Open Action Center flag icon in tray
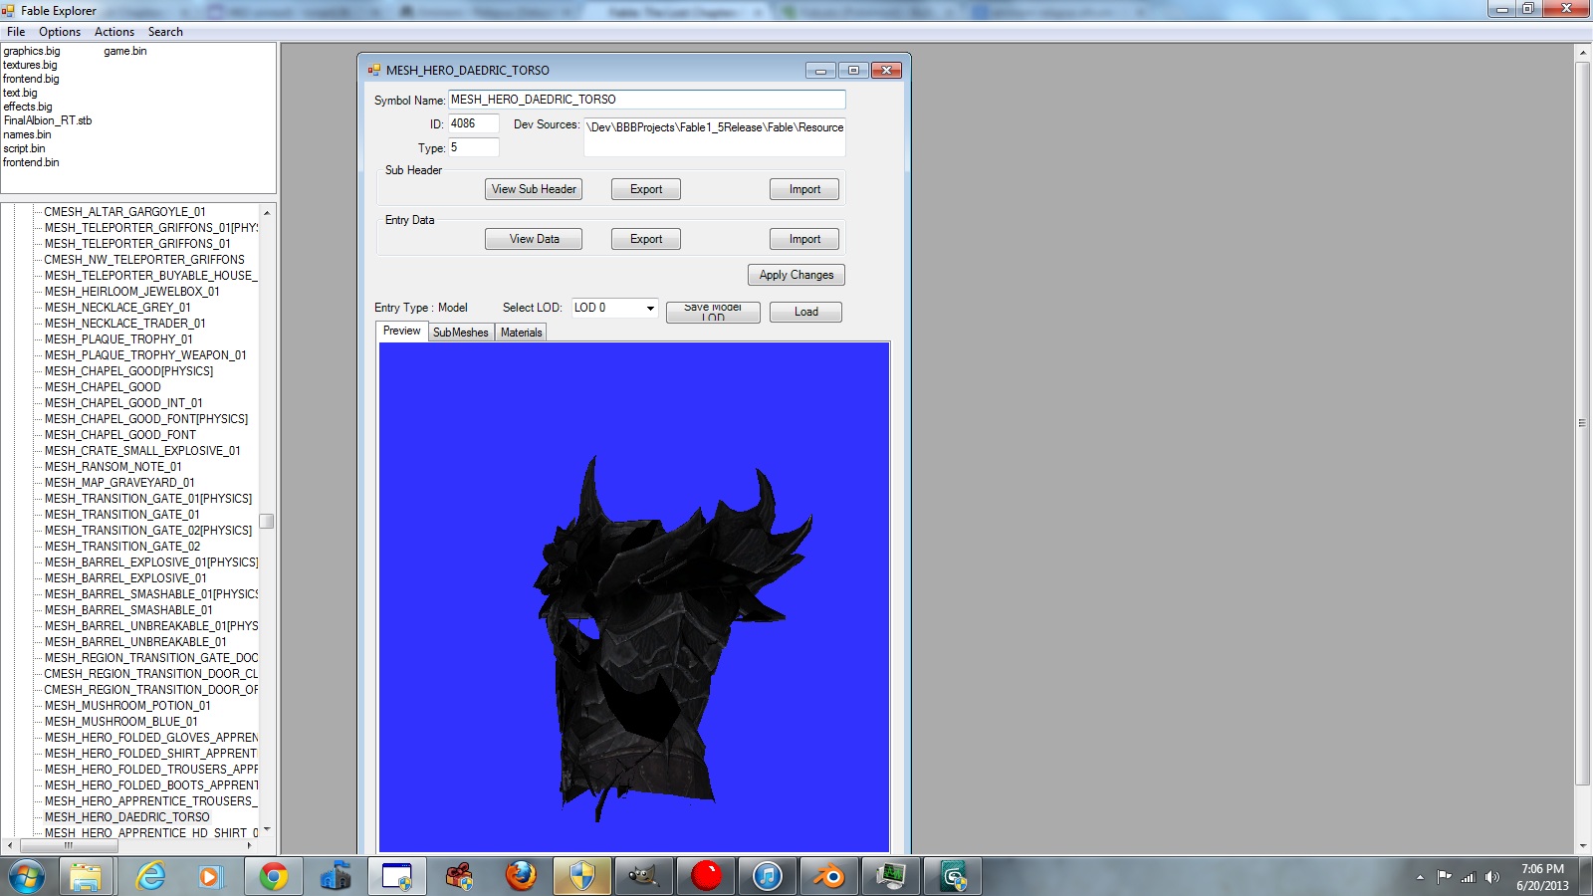Screen dimensions: 1593x896 1444,877
